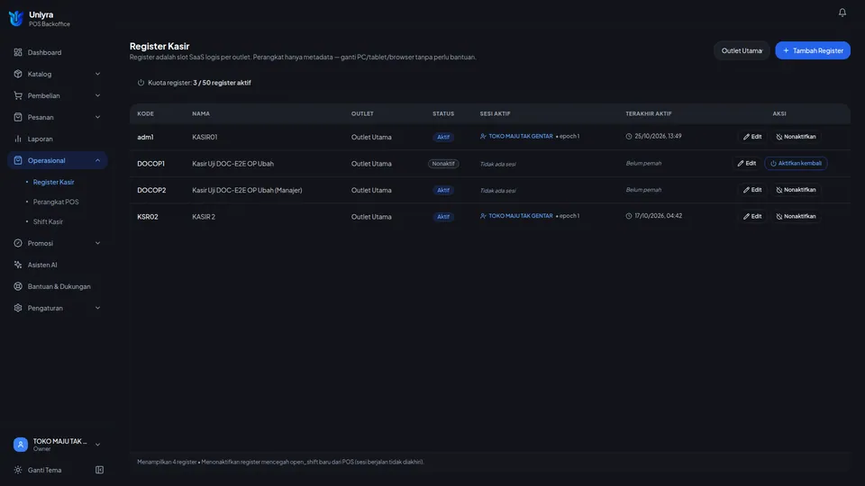Click the NAMA column header
The width and height of the screenshot is (865, 486).
point(201,113)
